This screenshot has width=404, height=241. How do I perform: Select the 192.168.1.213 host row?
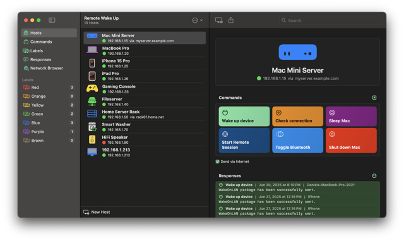click(145, 152)
